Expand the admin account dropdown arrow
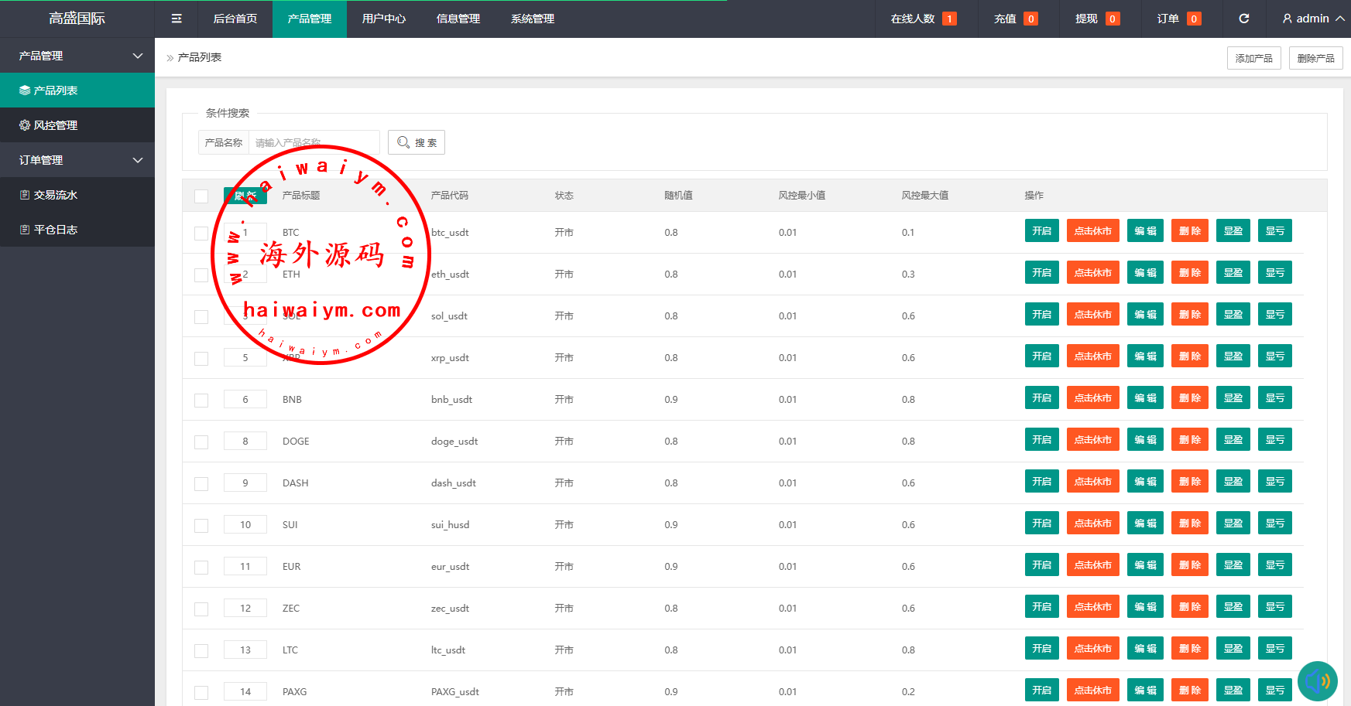Image resolution: width=1351 pixels, height=706 pixels. [1339, 19]
